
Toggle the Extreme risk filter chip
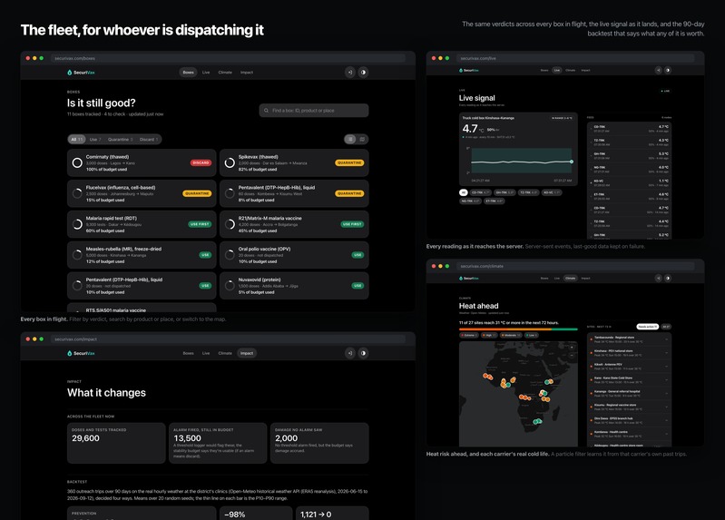click(468, 335)
